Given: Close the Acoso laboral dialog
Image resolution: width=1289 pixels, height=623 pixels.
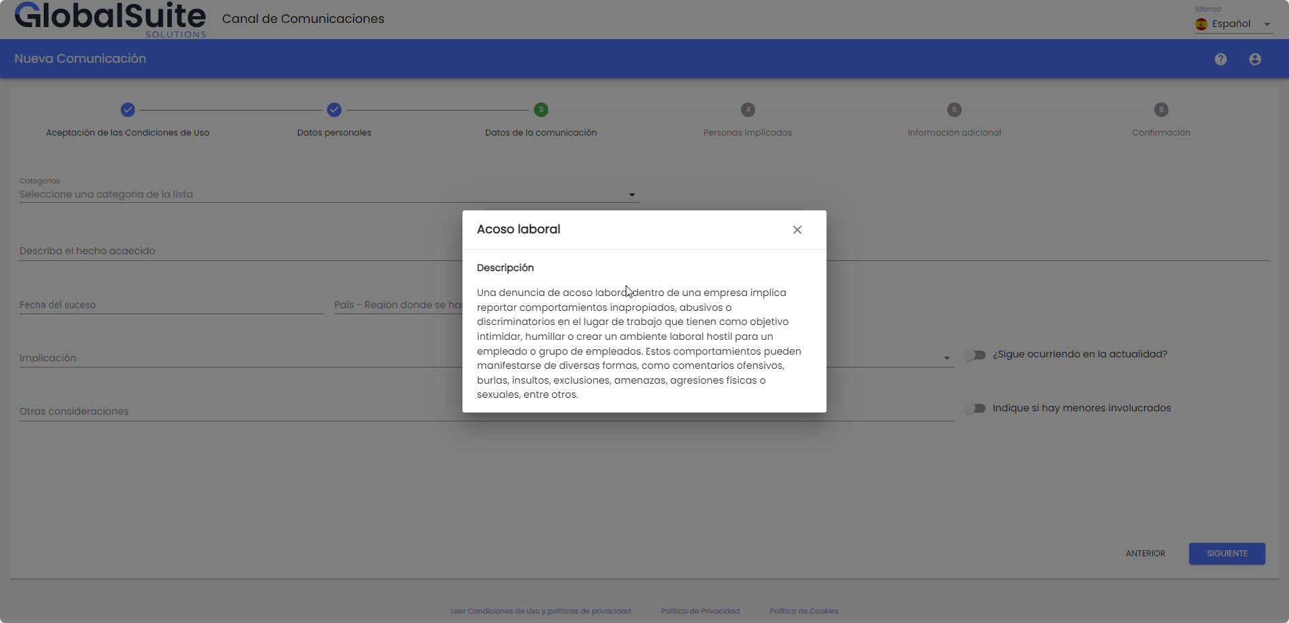Looking at the screenshot, I should pos(797,230).
